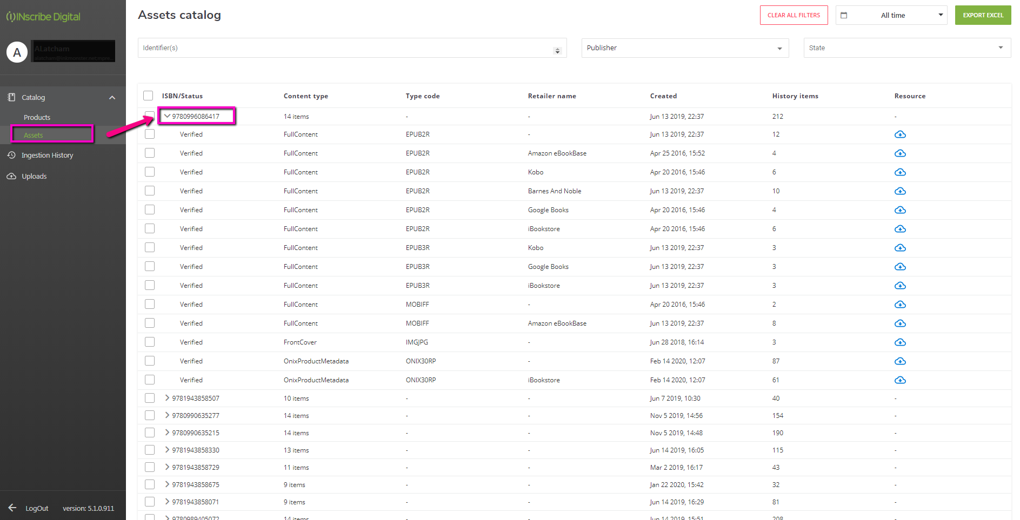Click the cloud icon on the Kobo EPUB3R row

(x=900, y=247)
